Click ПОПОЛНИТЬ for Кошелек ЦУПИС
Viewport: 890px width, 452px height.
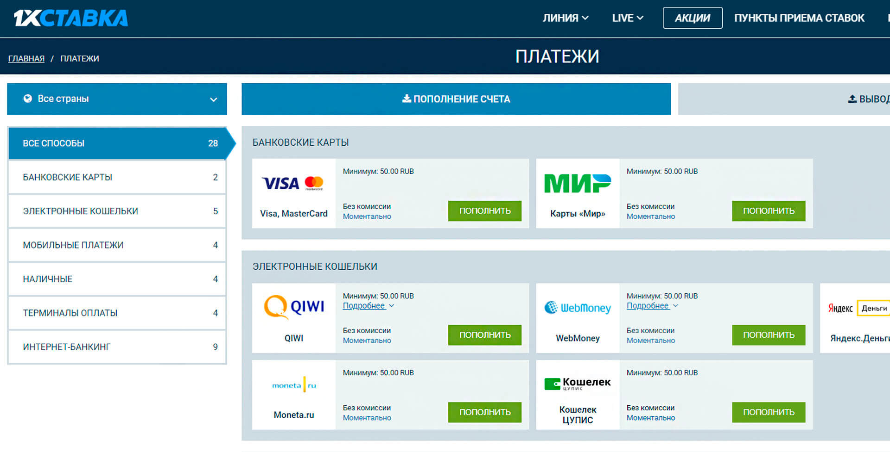pos(769,412)
